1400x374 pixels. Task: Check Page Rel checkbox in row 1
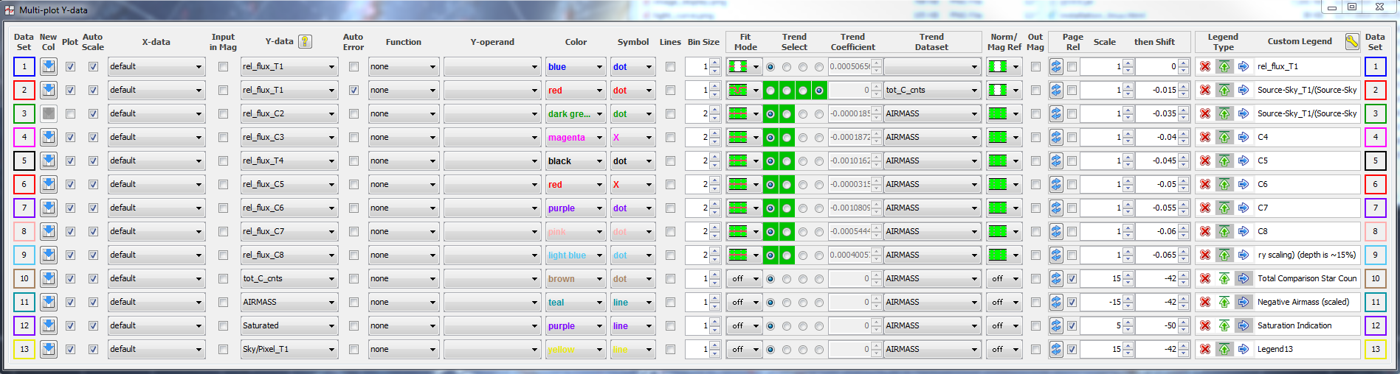click(x=1072, y=66)
